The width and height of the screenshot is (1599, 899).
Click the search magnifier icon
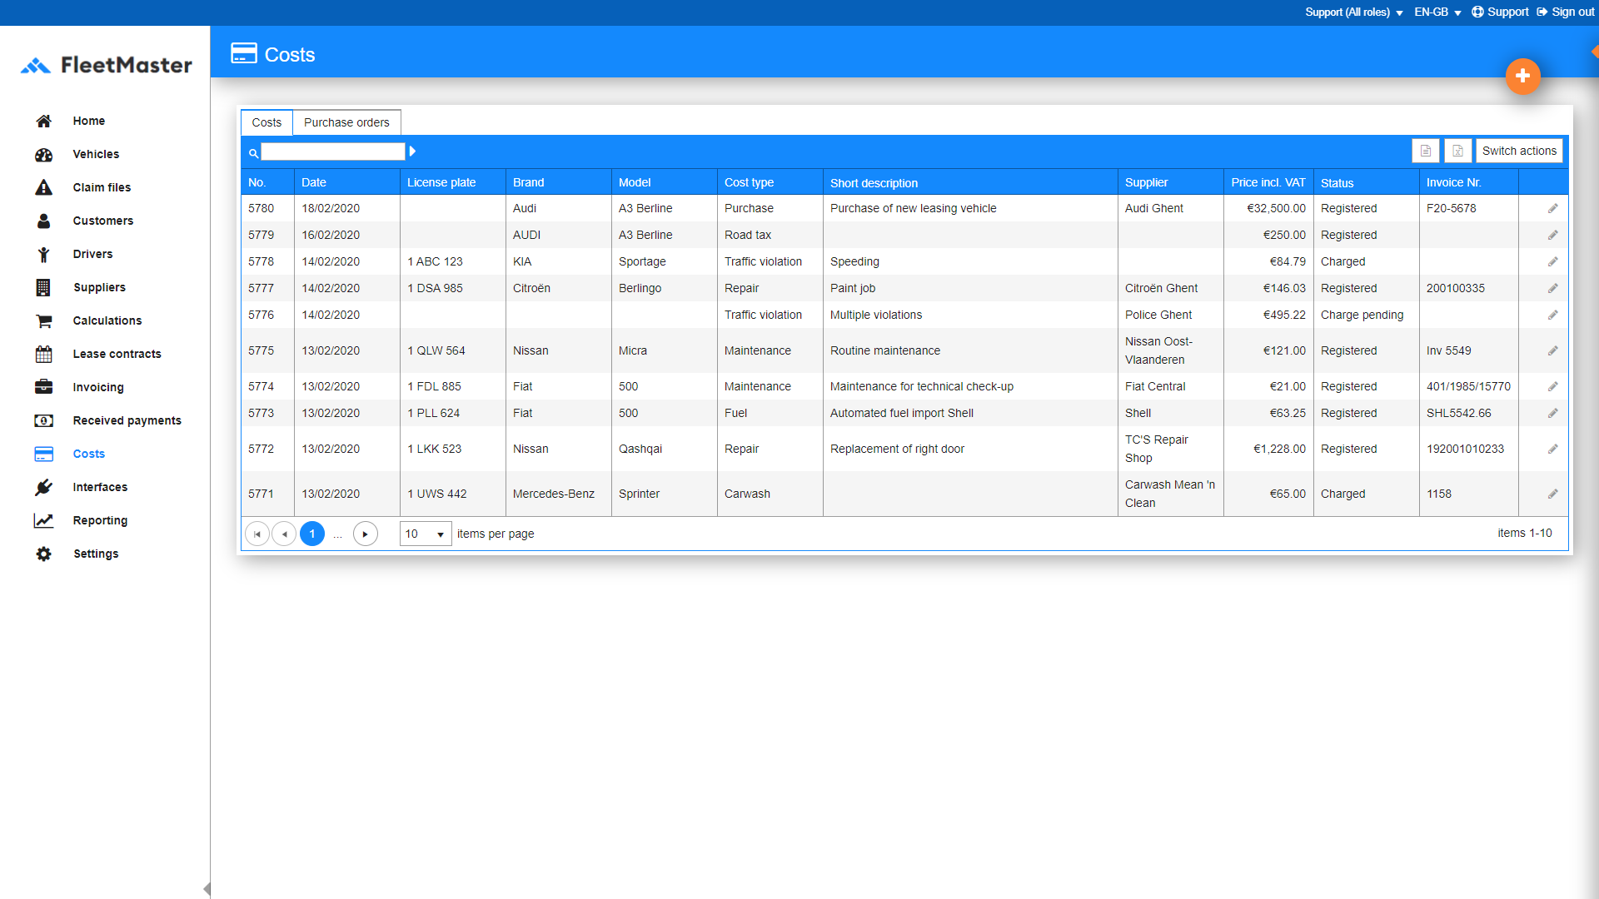tap(253, 152)
